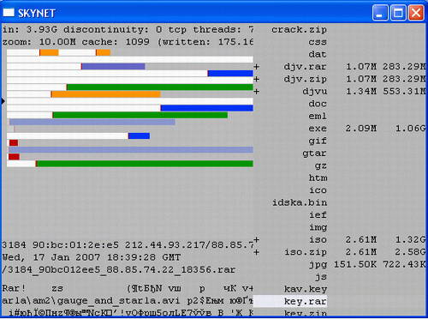Expand the plus marker beside djv.zip
The height and width of the screenshot is (319, 428).
click(x=257, y=79)
